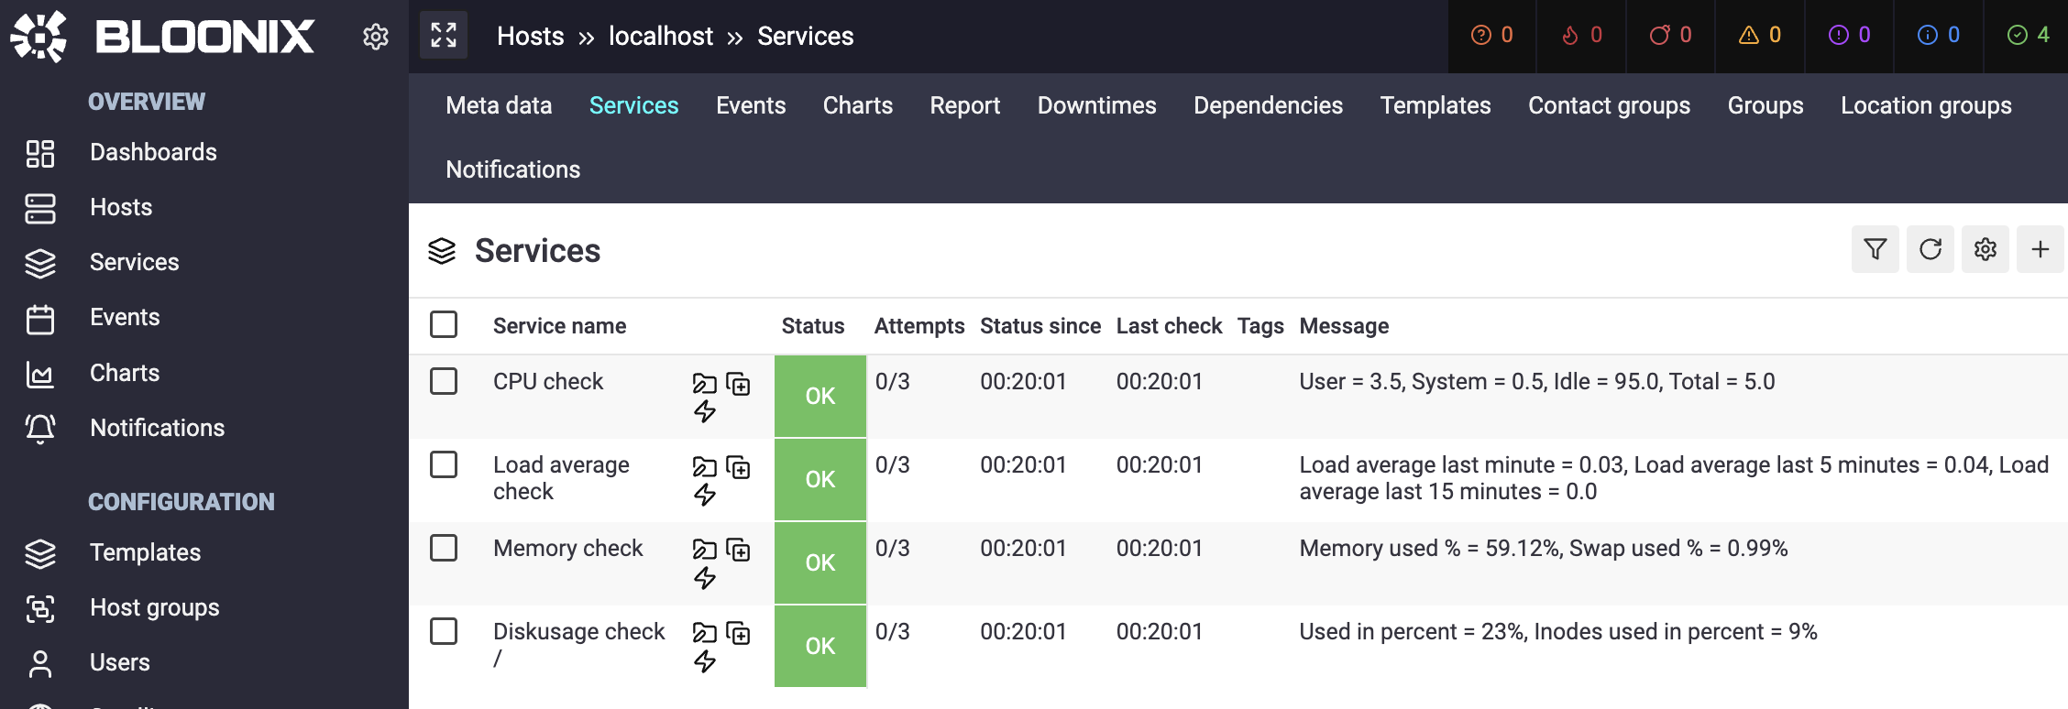
Task: Open Notifications in the sidebar
Action: (x=157, y=428)
